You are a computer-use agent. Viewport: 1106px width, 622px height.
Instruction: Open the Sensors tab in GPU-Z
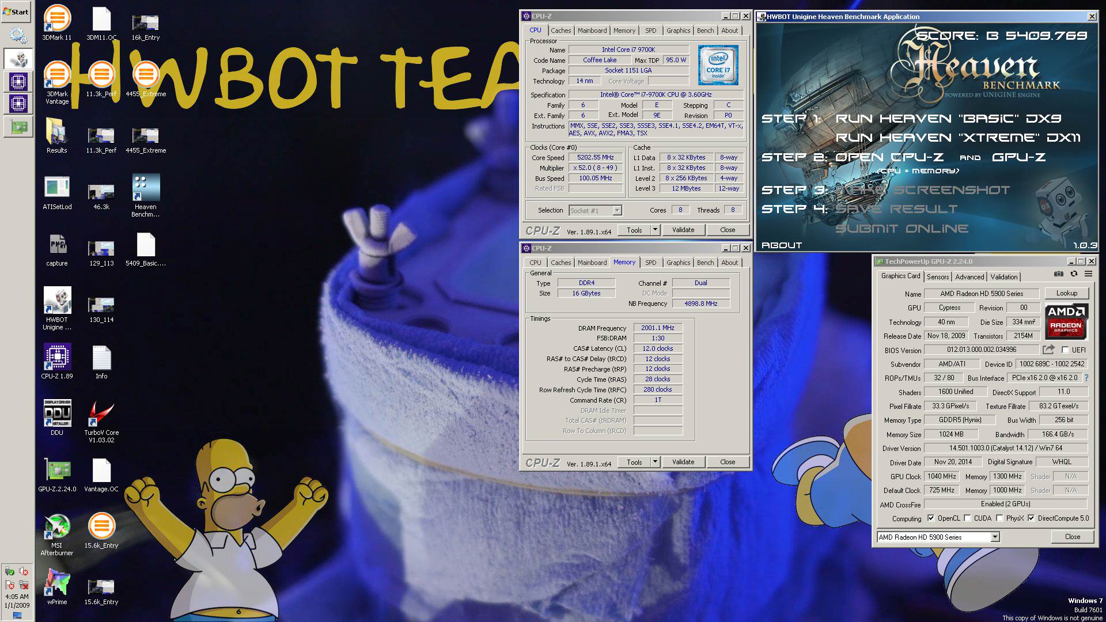[x=938, y=277]
